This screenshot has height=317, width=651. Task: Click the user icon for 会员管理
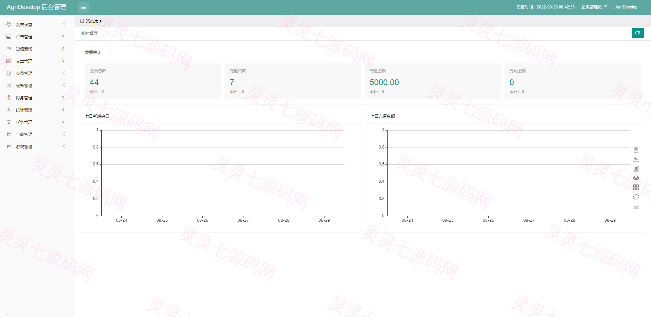pos(9,73)
